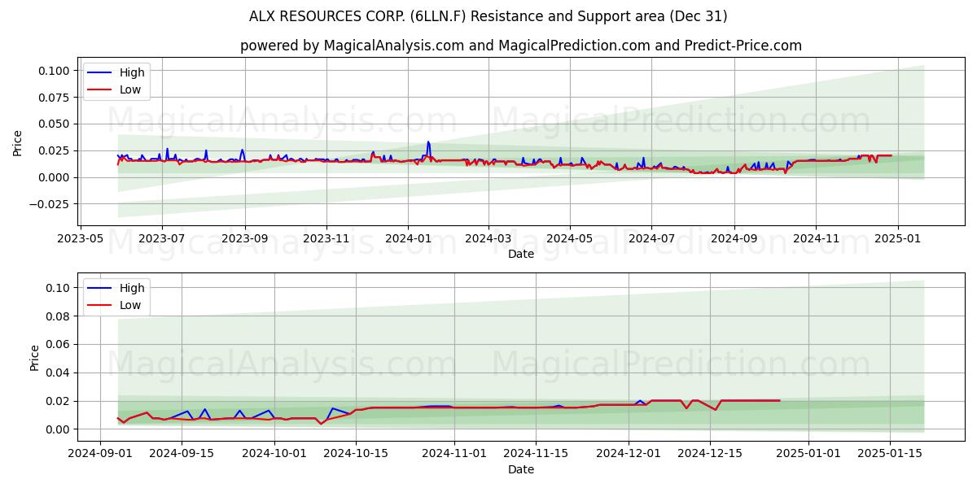Click the 0.000 y-axis label
Image resolution: width=977 pixels, height=488 pixels.
[56, 177]
